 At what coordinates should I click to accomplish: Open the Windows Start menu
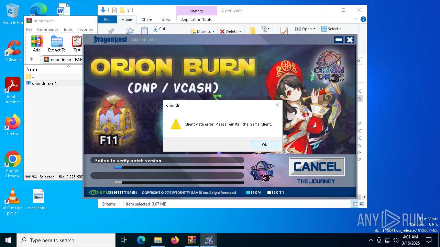(8, 240)
